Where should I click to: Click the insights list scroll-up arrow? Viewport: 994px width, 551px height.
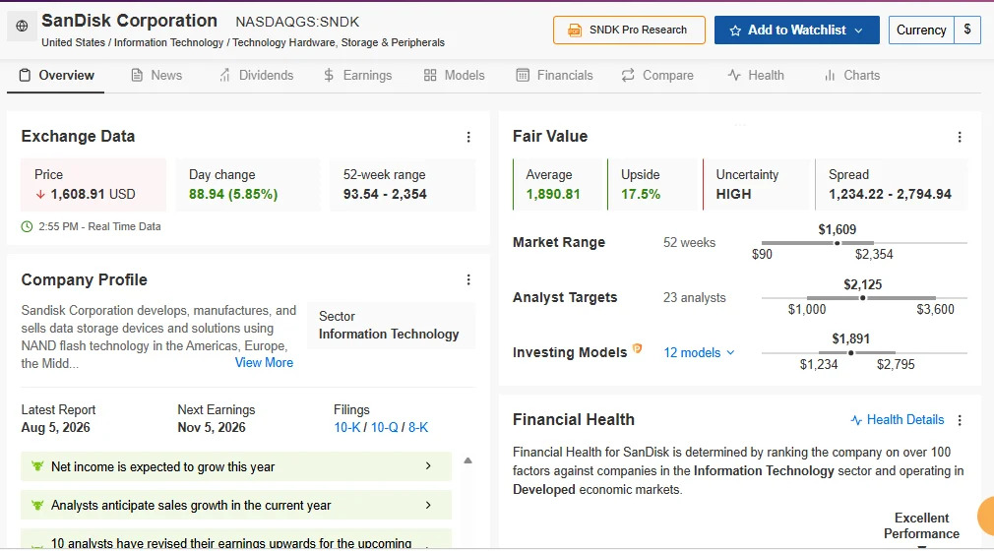467,460
